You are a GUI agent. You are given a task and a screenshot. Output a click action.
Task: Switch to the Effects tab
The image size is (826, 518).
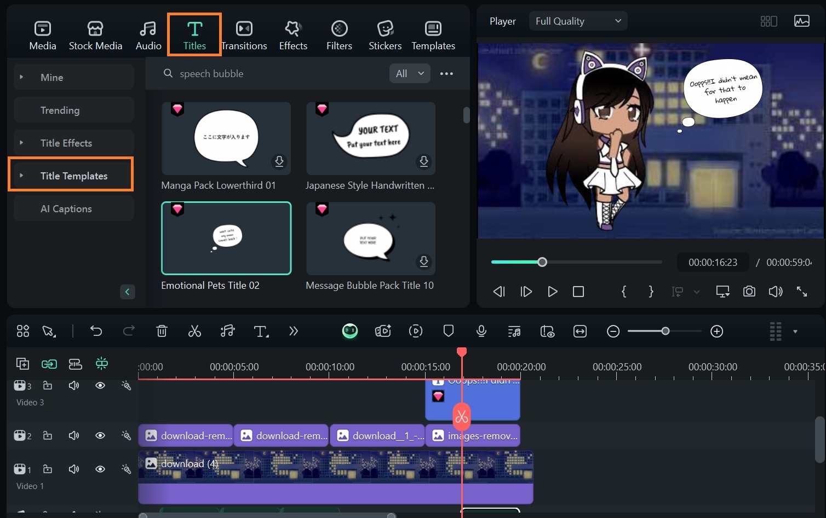[x=293, y=36]
